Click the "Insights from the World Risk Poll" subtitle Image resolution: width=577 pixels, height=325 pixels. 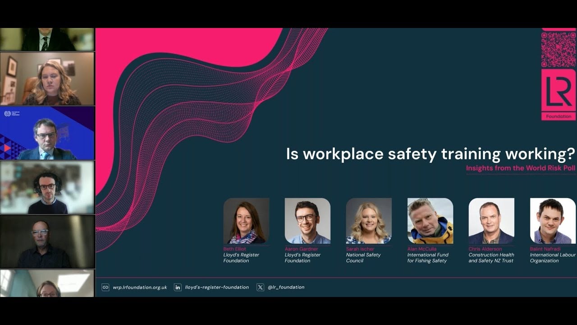(x=521, y=168)
